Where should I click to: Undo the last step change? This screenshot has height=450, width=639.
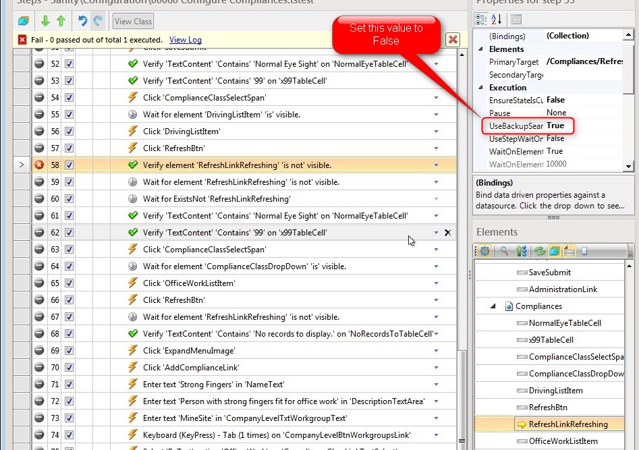coord(82,21)
